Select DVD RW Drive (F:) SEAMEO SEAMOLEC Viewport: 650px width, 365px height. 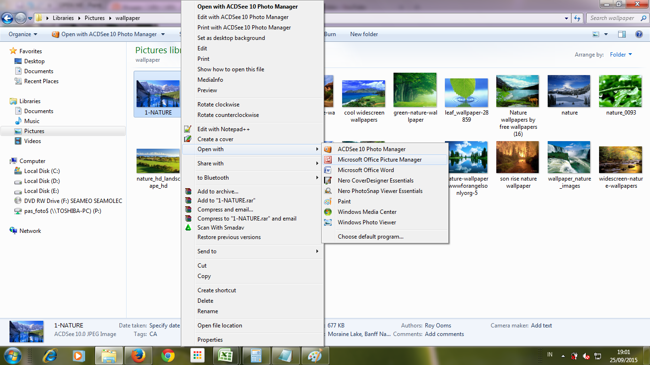[73, 201]
